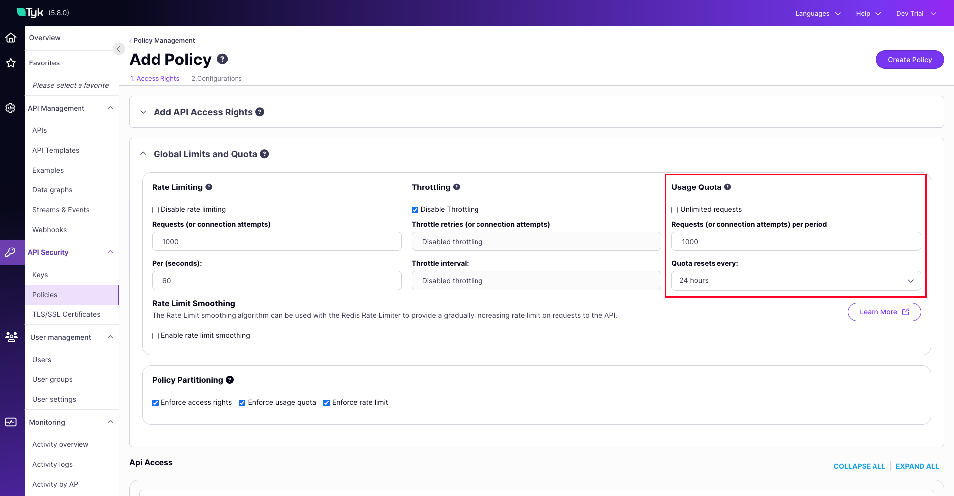The width and height of the screenshot is (954, 496).
Task: Click the Create Policy button
Action: 909,59
